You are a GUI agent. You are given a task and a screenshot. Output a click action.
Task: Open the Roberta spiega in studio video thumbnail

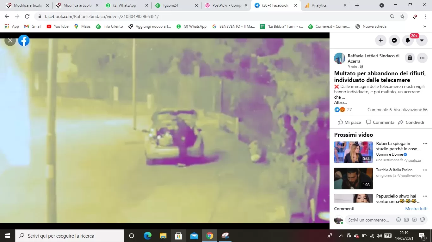tap(353, 152)
